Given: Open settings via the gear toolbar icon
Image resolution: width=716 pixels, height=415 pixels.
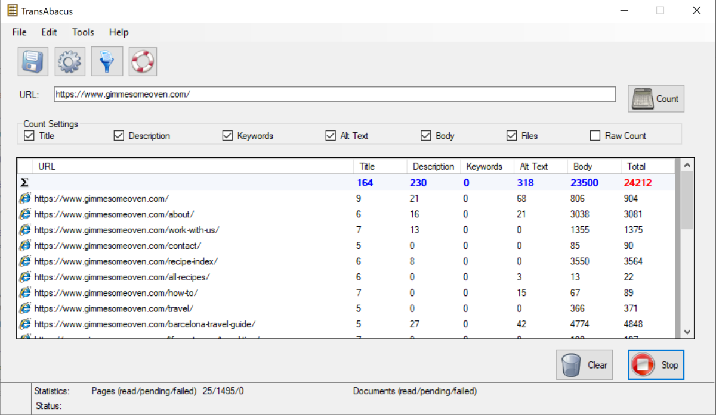Looking at the screenshot, I should tap(70, 61).
